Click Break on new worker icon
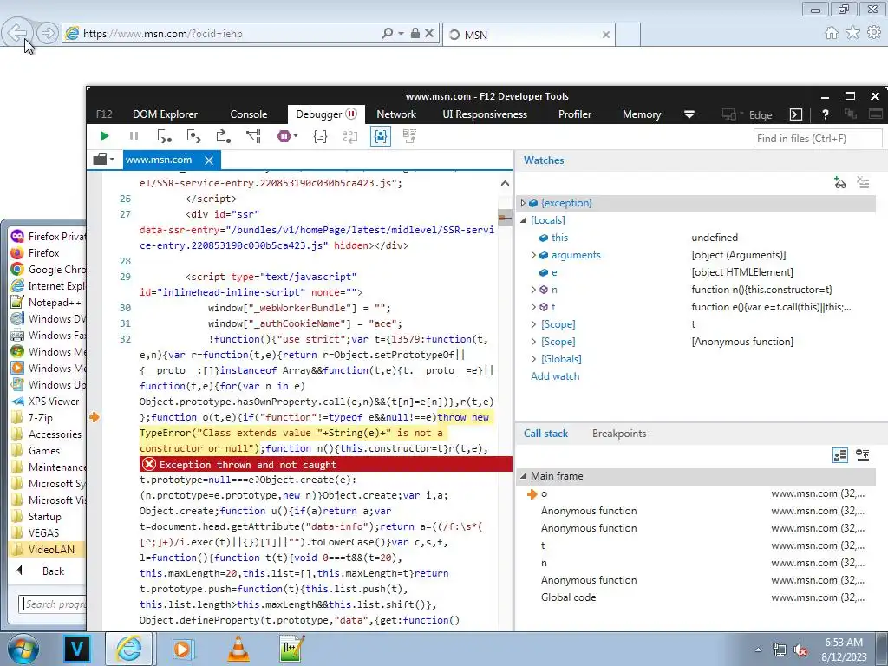 pyautogui.click(x=253, y=136)
